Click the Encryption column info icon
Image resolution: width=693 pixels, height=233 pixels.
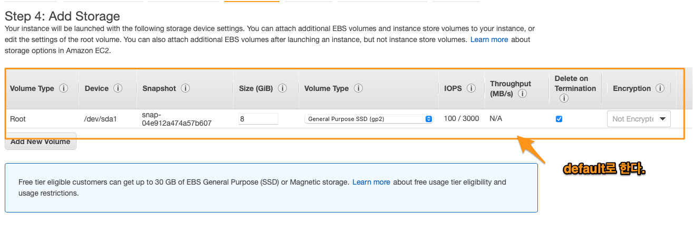coord(659,88)
